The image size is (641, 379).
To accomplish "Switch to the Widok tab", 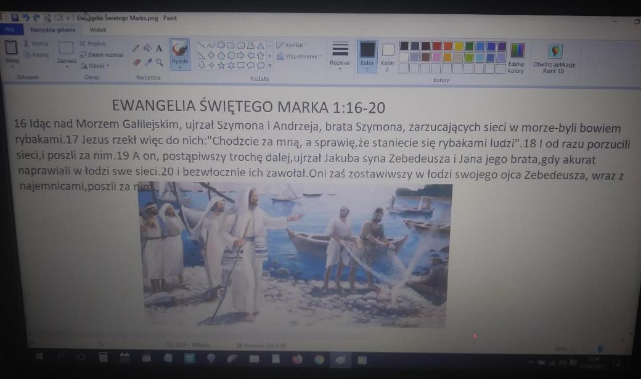I will [x=98, y=30].
